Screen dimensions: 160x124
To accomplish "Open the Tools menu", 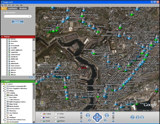I will [x=16, y=5].
